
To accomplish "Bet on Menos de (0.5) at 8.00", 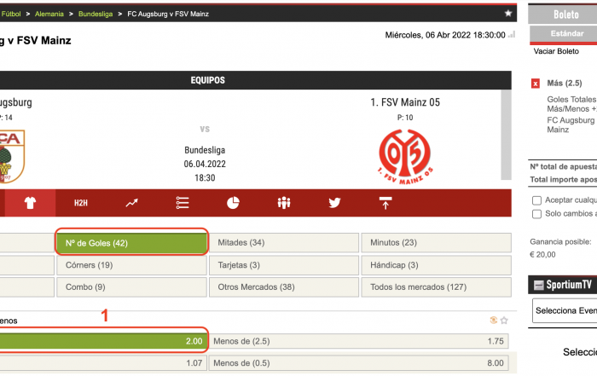I will tap(359, 363).
